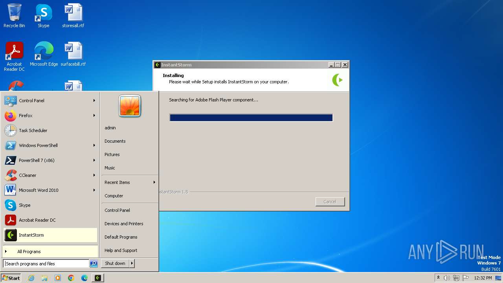The image size is (503, 283).
Task: Expand the Microsoft Word 2010 jump list arrow
Action: (x=94, y=190)
